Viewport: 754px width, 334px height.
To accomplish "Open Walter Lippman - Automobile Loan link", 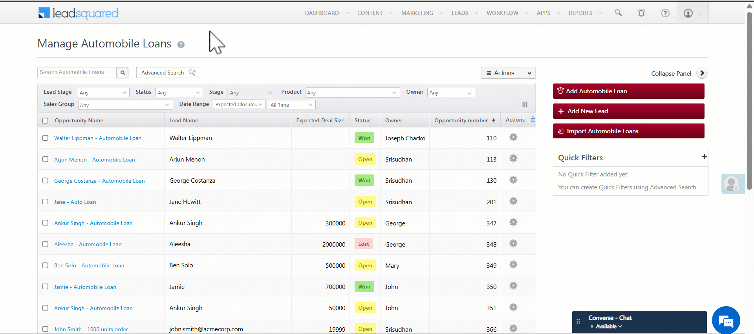I will [98, 138].
